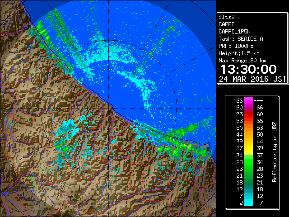The width and height of the screenshot is (289, 217).
Task: Click the magenta >66 dBZ color swatch
Action: coord(248,100)
